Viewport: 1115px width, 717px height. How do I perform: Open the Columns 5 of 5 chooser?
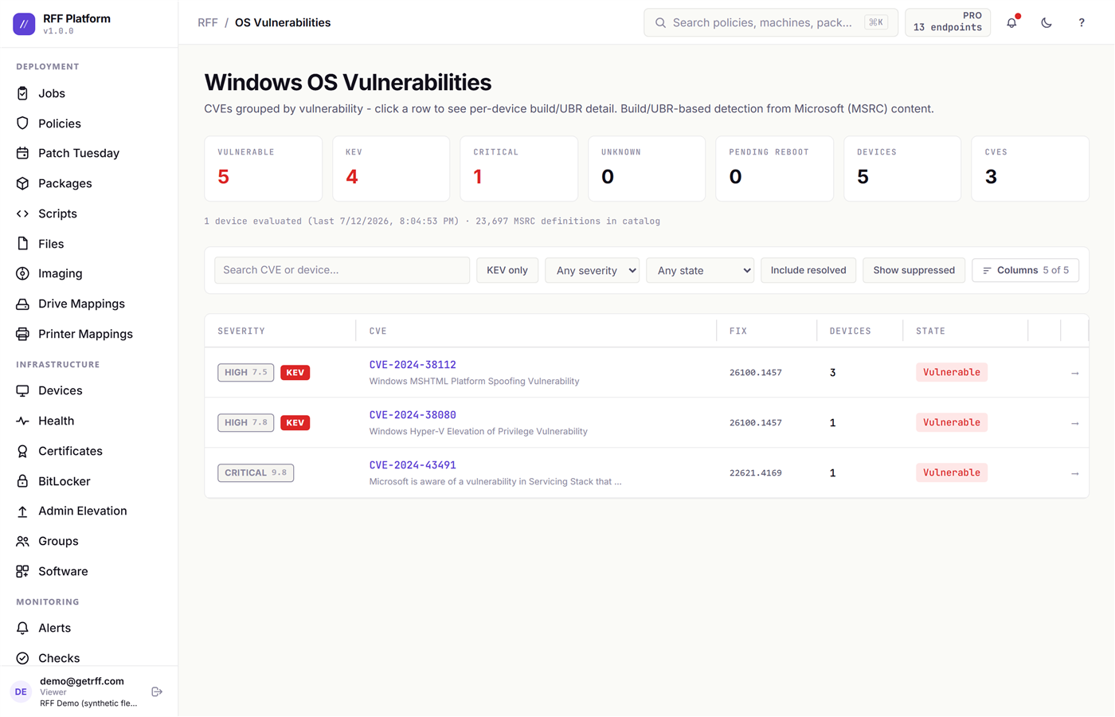(x=1026, y=270)
